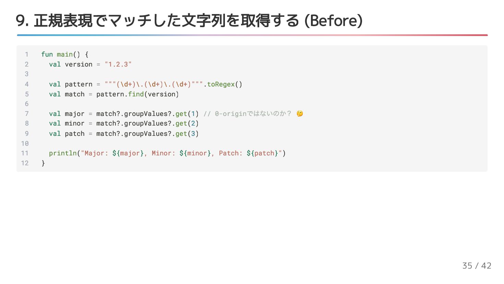This screenshot has width=504, height=284.
Task: Click the closing brace on line 12
Action: click(x=43, y=163)
